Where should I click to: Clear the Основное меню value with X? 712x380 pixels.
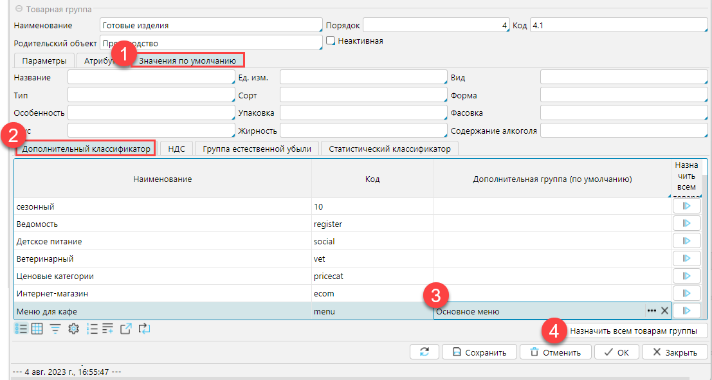click(x=664, y=311)
